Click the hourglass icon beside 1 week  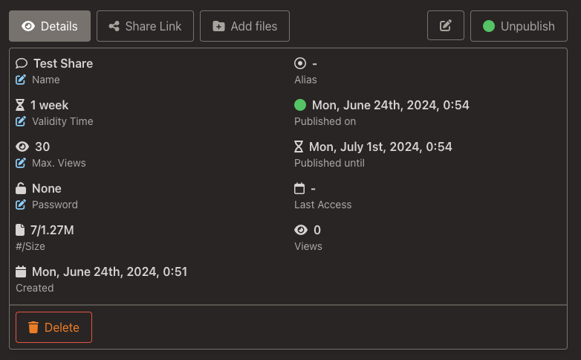[20, 105]
